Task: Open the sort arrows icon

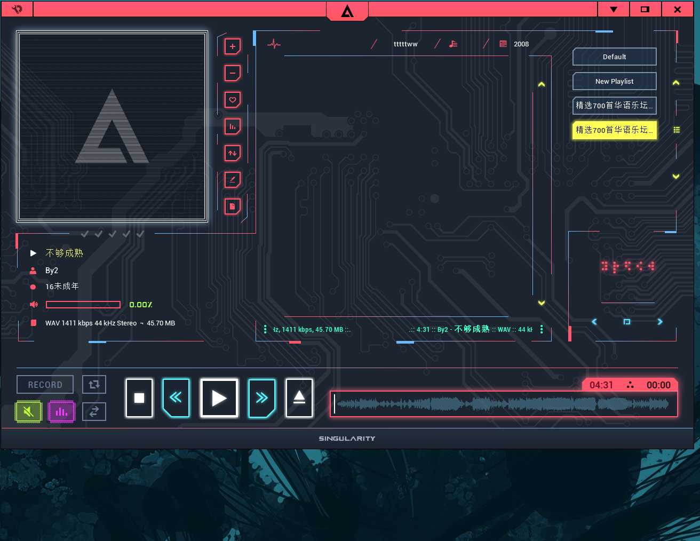Action: click(x=233, y=153)
